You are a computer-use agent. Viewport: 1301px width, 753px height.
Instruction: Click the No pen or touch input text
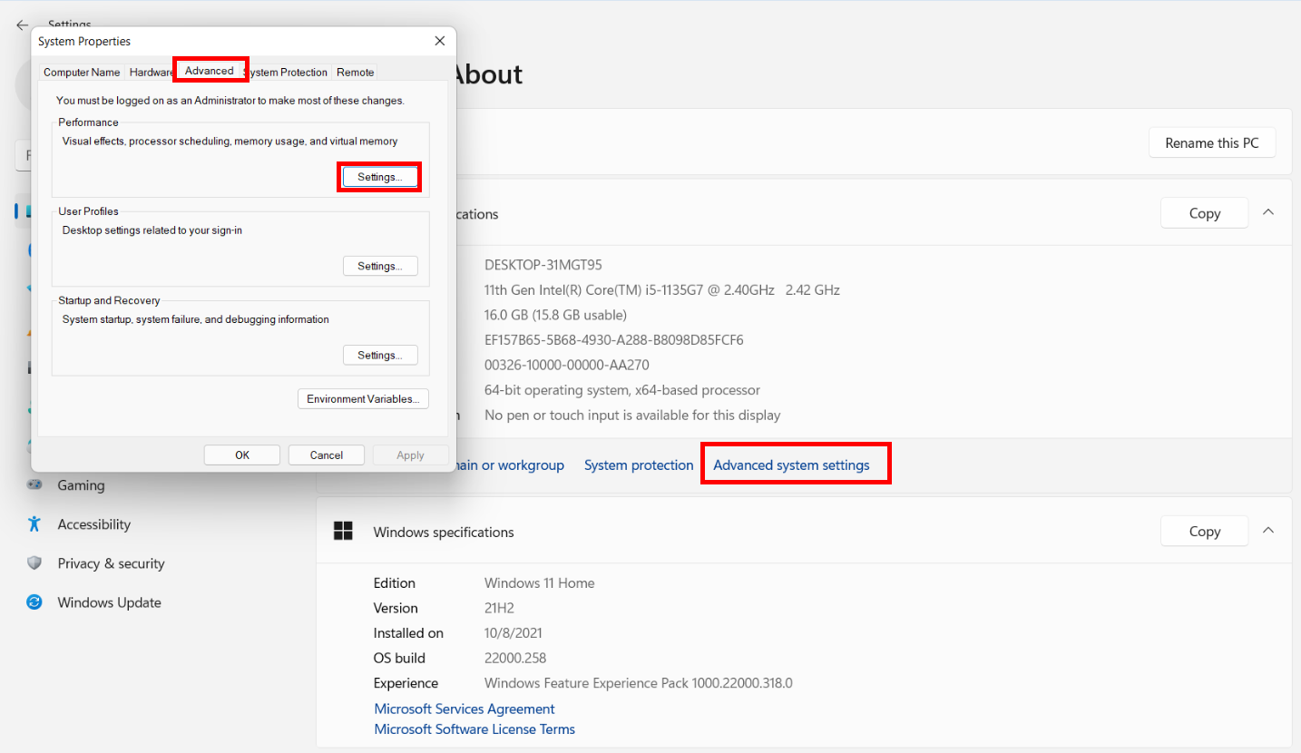pos(632,415)
